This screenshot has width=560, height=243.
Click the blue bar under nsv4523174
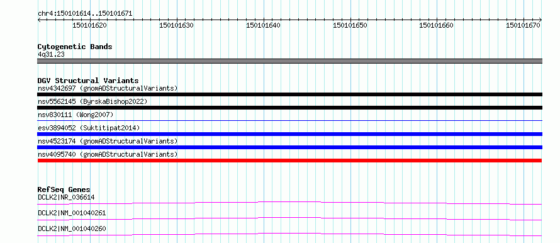(x=289, y=147)
